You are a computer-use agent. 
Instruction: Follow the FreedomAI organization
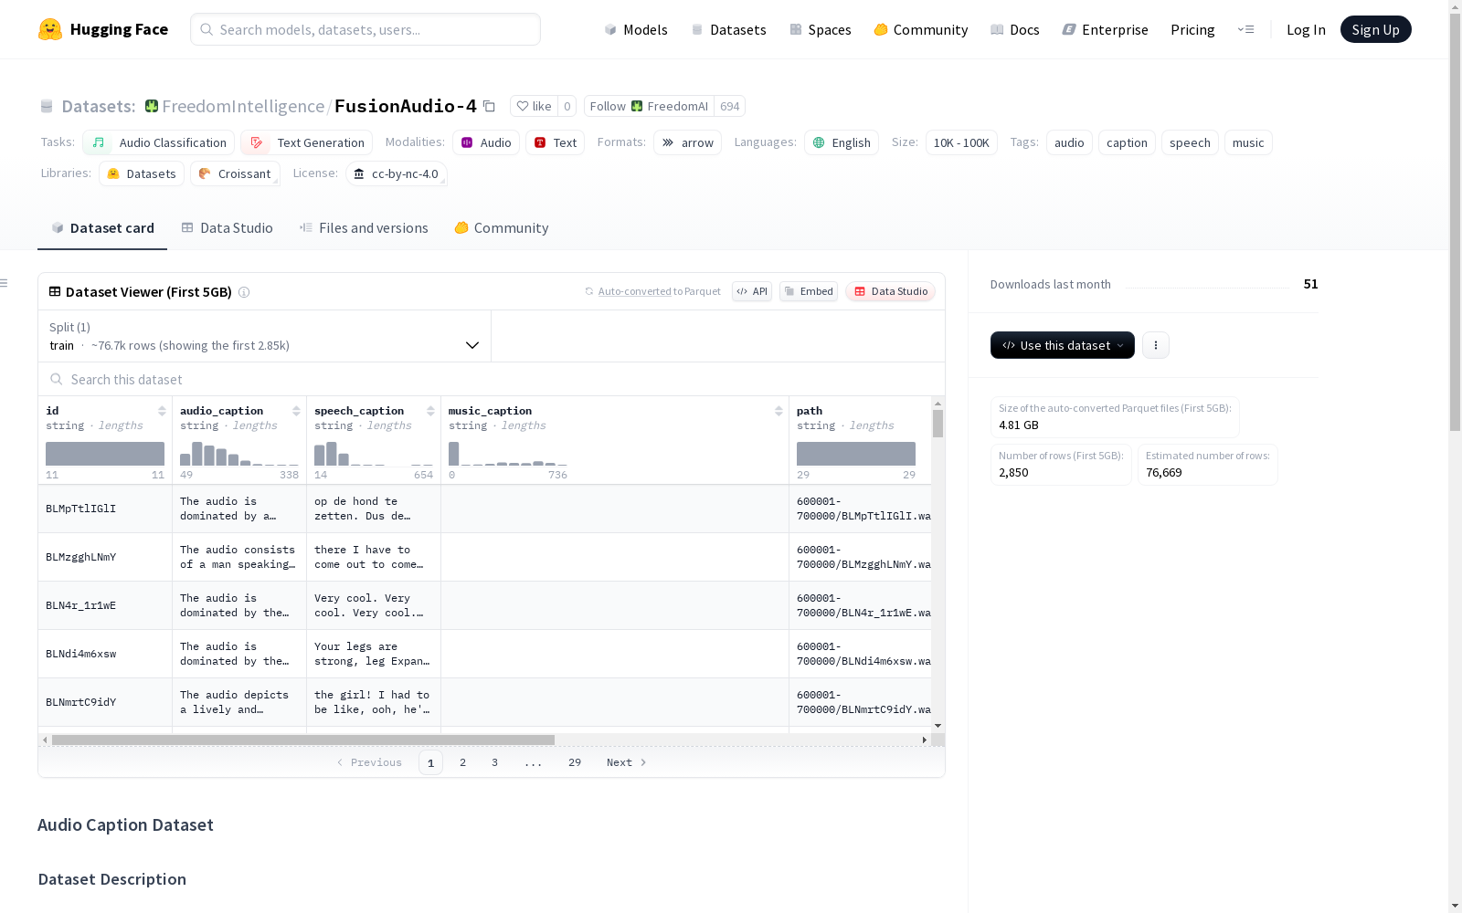649,106
